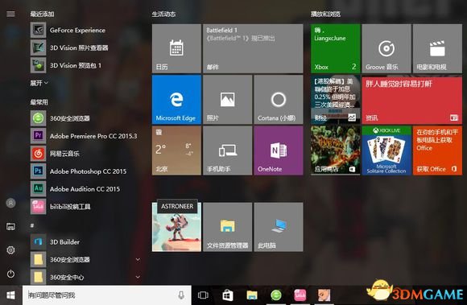This screenshot has height=305, width=467.
Task: Open the 照片 photos tile
Action: pos(228,99)
